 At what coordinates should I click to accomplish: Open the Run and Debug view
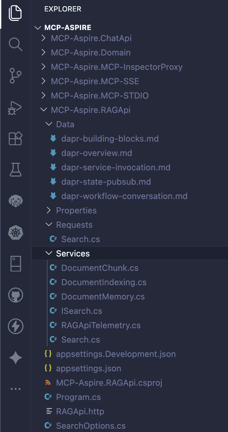point(15,108)
